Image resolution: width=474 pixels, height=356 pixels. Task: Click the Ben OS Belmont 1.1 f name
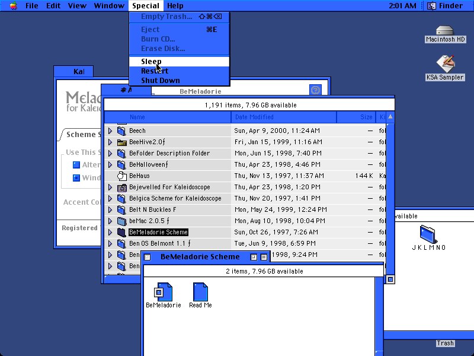160,243
